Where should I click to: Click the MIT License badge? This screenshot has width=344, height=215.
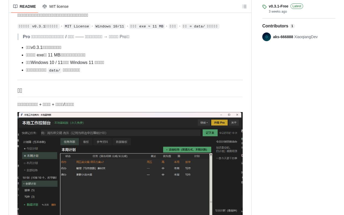pyautogui.click(x=77, y=26)
